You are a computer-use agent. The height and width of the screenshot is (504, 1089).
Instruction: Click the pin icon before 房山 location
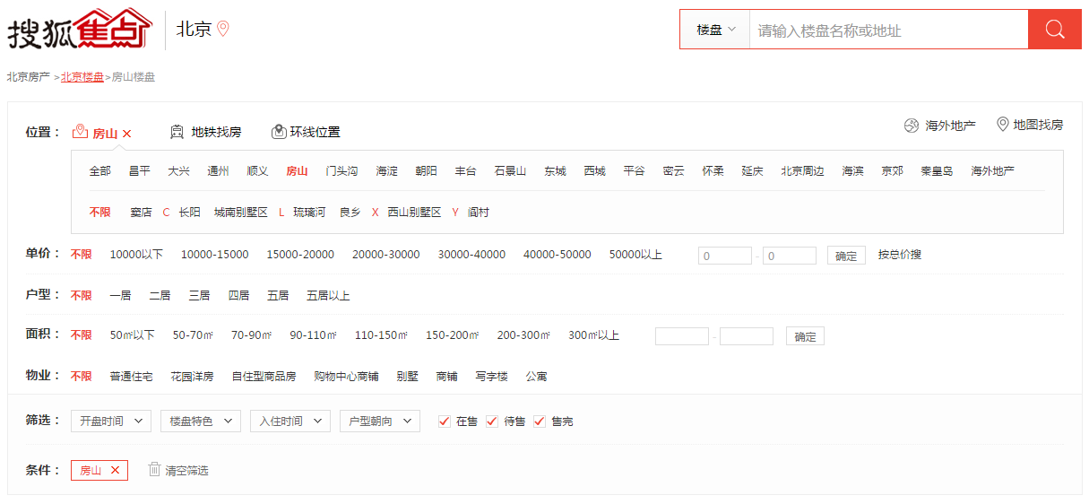click(x=80, y=132)
